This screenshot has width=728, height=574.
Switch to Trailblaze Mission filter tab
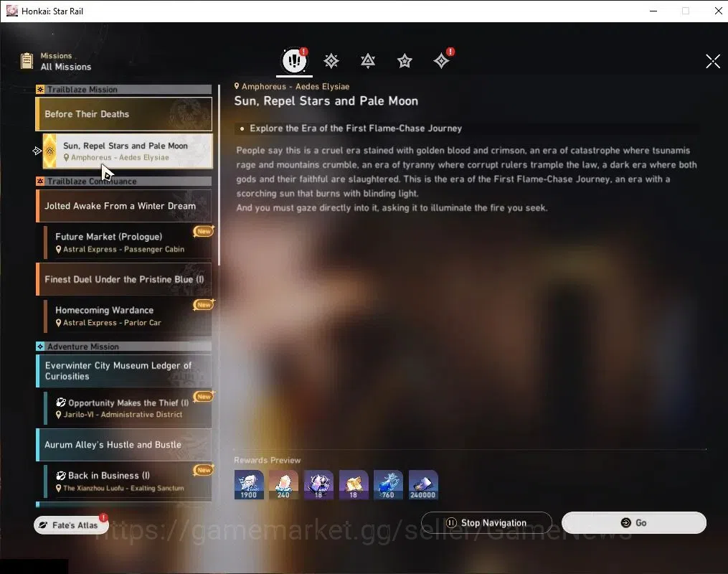pyautogui.click(x=331, y=61)
